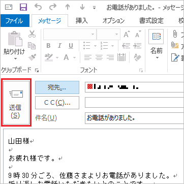The image size is (184, 184).
Task: Increase the paragraph indent
Action: (137, 46)
